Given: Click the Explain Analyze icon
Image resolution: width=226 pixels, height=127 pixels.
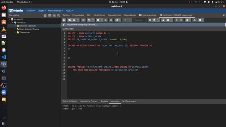Looking at the screenshot, I should [168, 20].
